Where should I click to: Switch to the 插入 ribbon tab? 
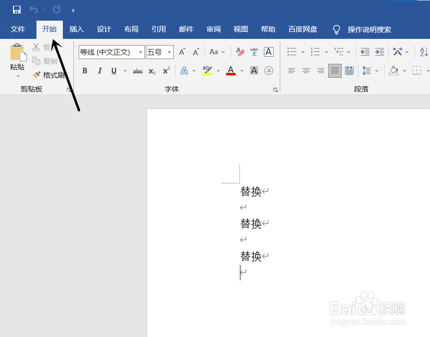coord(76,29)
